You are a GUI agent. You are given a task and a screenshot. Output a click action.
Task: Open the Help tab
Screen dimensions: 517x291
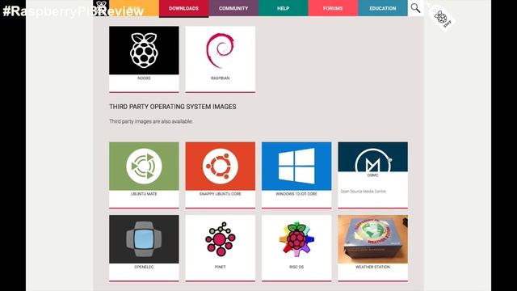pyautogui.click(x=284, y=8)
